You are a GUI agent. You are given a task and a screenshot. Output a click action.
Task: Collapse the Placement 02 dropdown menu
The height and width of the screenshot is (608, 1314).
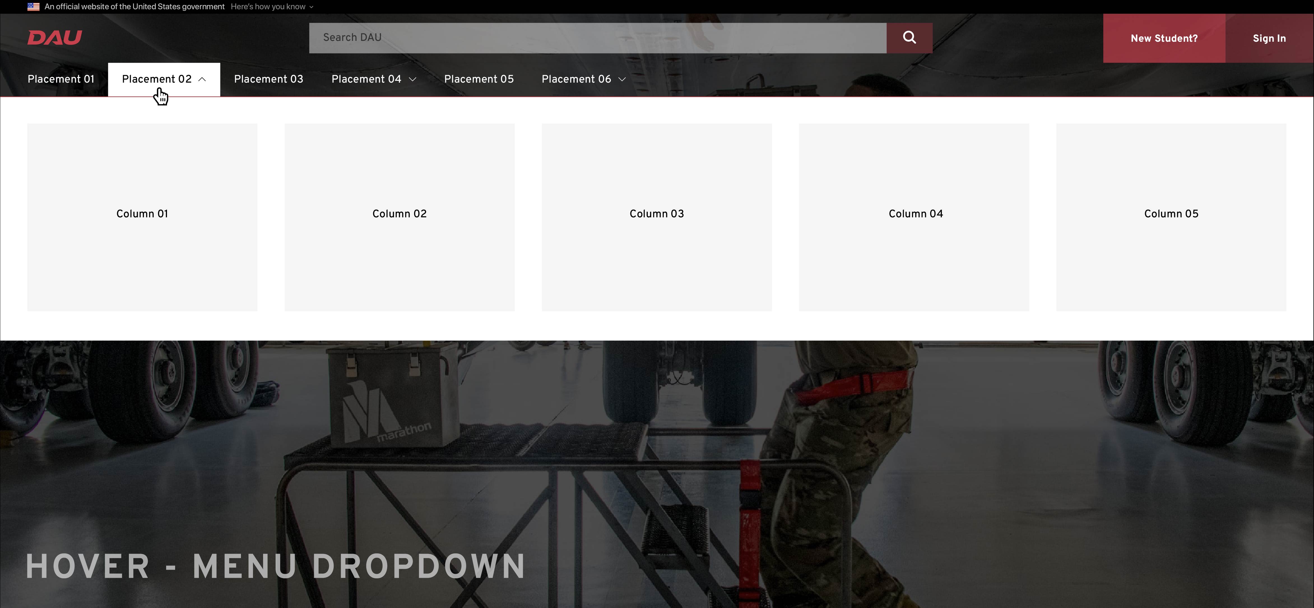point(164,80)
